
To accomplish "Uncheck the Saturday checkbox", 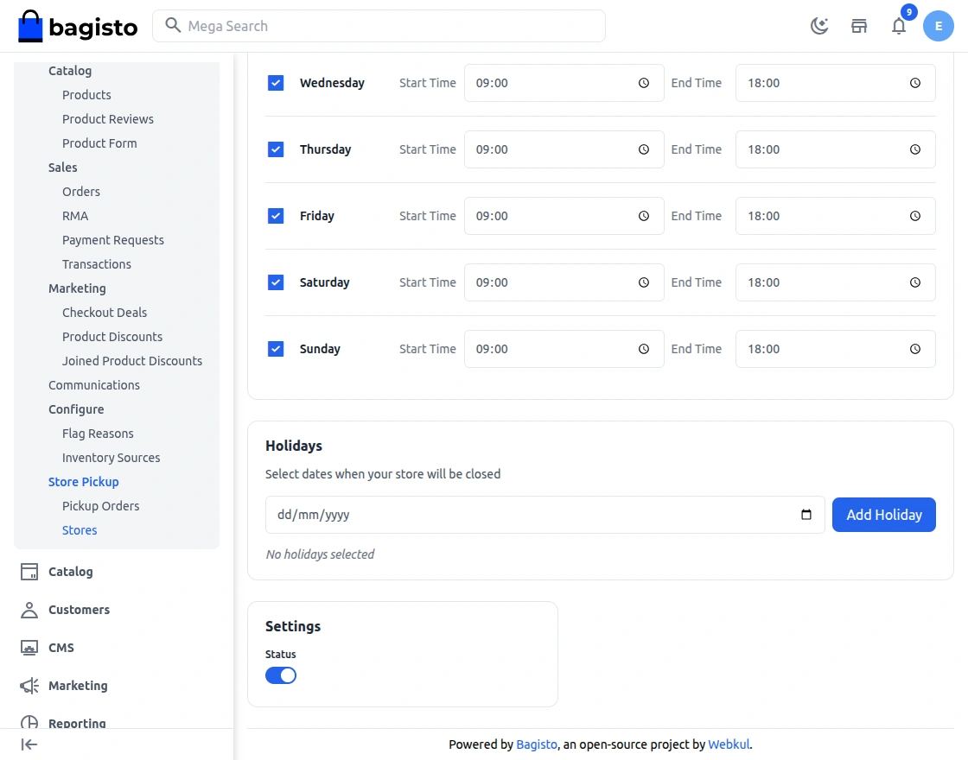I will [x=276, y=282].
